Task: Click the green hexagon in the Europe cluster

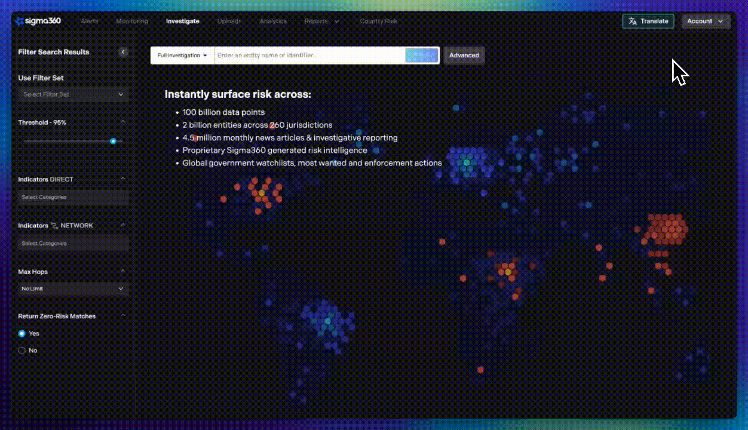Action: [x=467, y=162]
